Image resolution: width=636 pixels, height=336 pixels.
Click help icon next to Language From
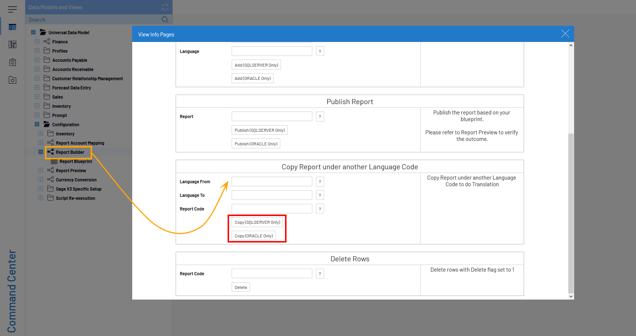(x=320, y=182)
